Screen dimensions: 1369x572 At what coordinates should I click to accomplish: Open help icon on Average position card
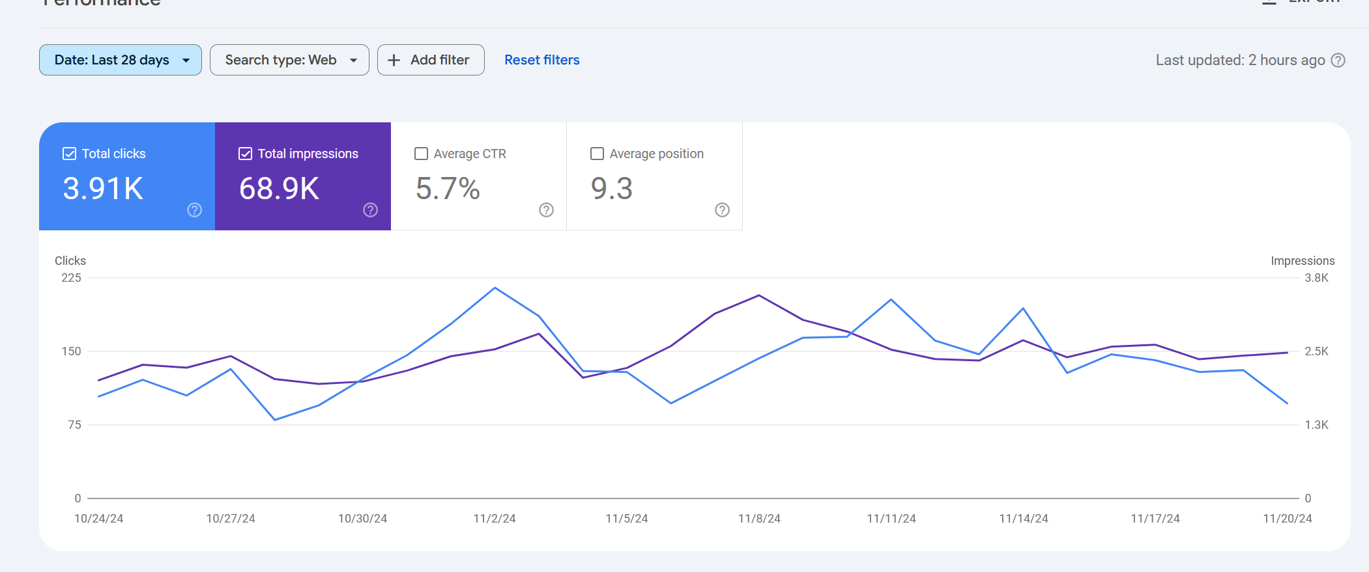[722, 210]
